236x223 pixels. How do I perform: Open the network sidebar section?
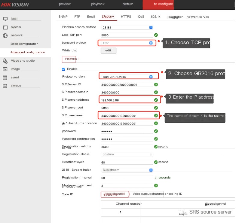click(17, 35)
